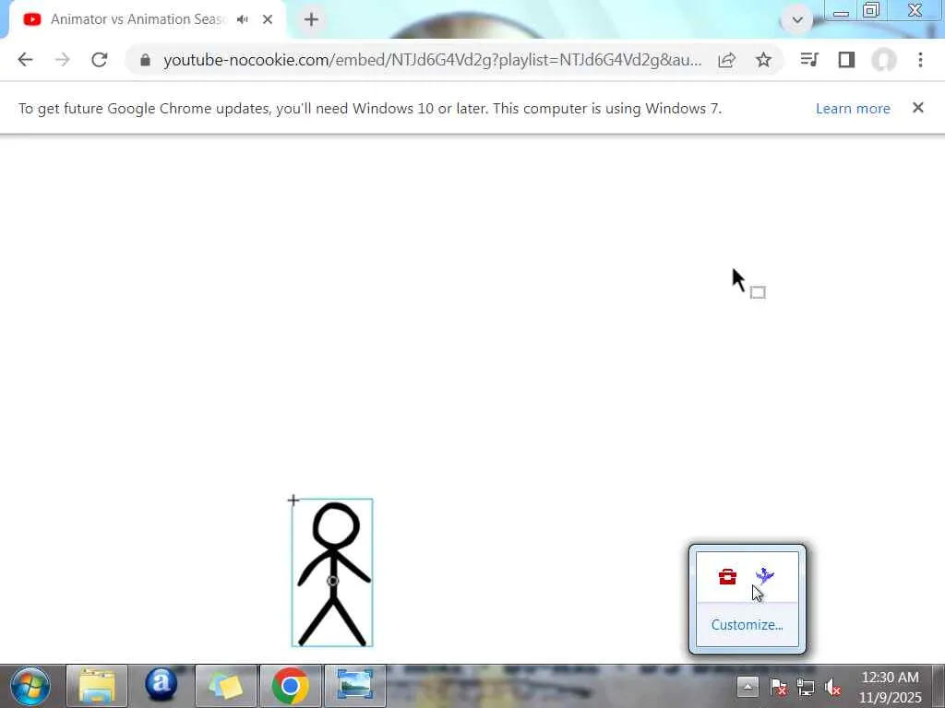View site information via lock icon
The image size is (945, 708).
click(145, 60)
